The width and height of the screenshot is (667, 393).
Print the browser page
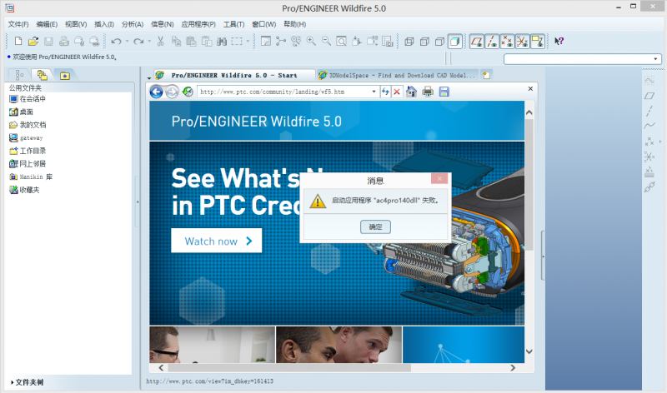[x=428, y=92]
